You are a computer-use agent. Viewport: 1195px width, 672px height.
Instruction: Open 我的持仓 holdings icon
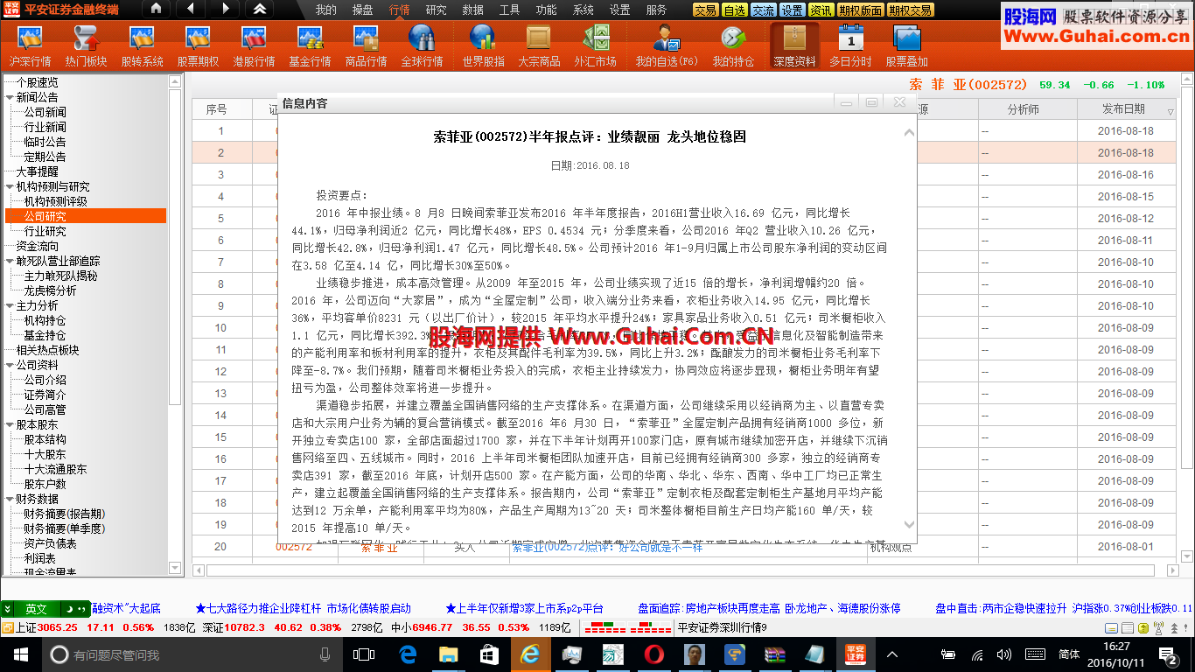(733, 46)
